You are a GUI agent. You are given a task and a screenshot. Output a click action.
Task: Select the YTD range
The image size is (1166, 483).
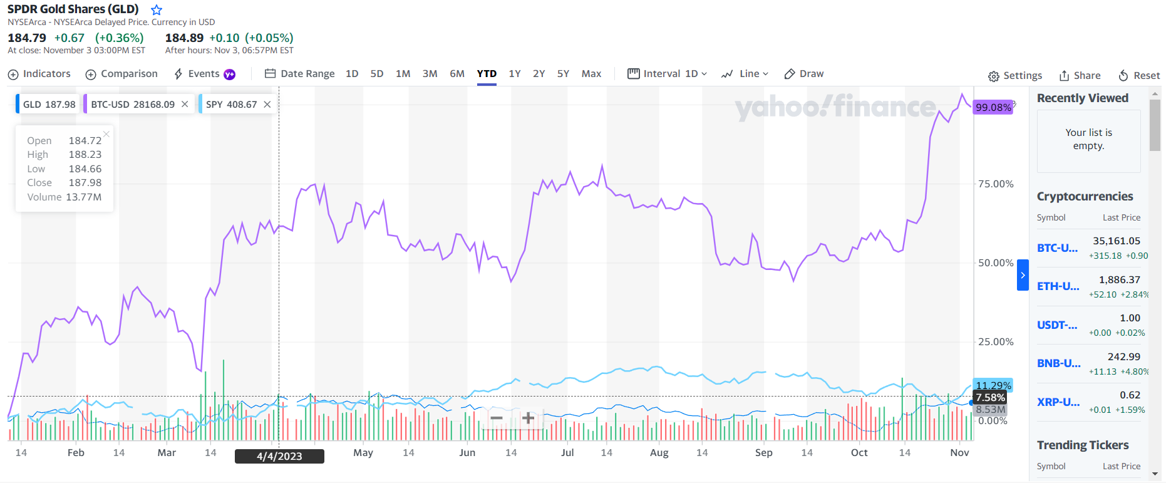[487, 74]
